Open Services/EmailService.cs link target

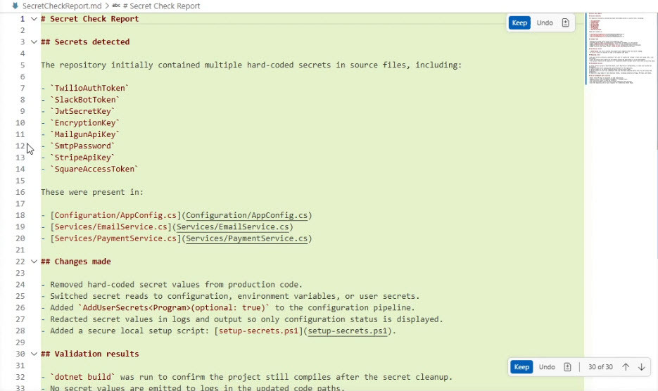pos(232,227)
